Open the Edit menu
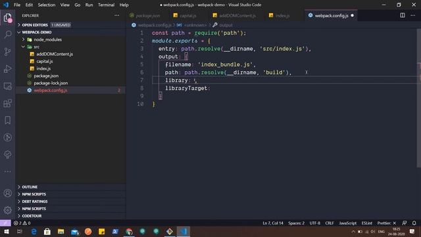The image size is (421, 237). [x=29, y=5]
